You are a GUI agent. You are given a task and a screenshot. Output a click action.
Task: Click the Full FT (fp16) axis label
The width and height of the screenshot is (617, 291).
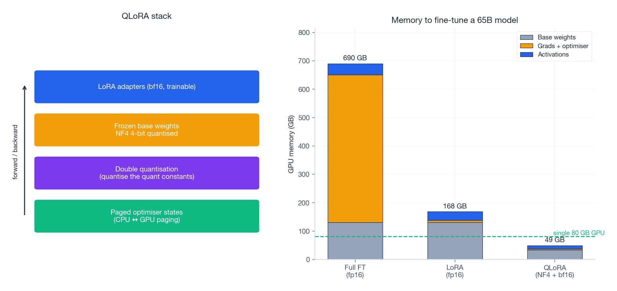click(355, 271)
